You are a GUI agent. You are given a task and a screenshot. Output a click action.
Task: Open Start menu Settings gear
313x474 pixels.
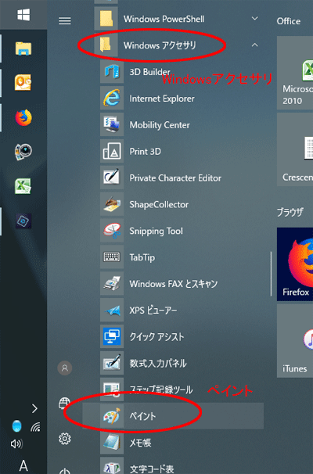tap(65, 438)
